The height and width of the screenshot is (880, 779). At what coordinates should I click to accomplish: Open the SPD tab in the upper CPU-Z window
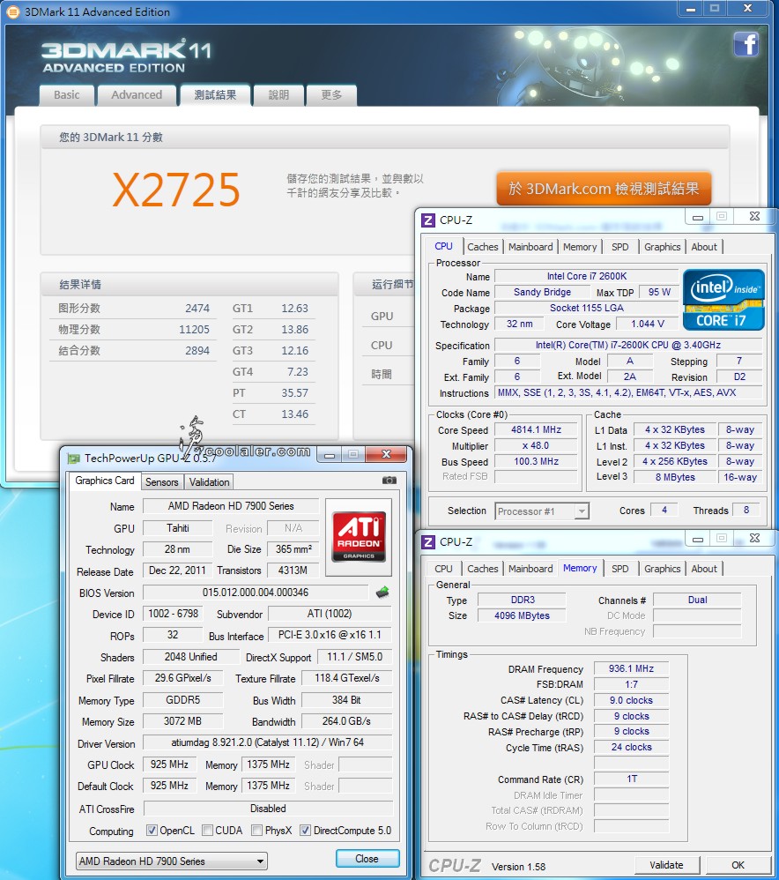619,247
